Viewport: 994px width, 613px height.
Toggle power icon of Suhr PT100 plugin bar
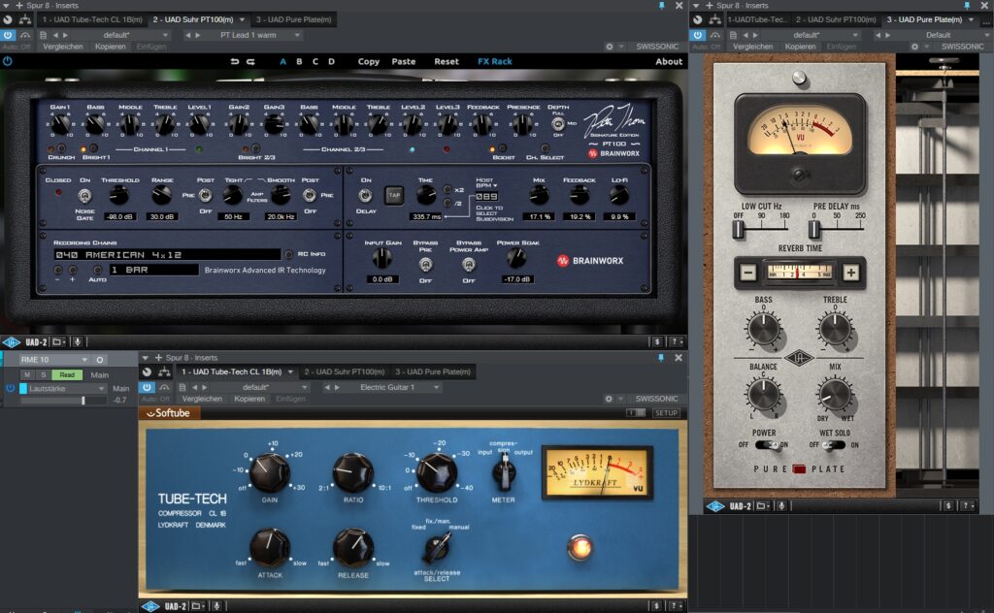(x=8, y=61)
